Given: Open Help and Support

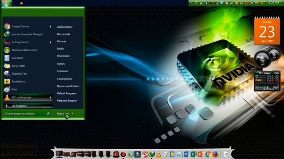Looking at the screenshot, I should [67, 101].
